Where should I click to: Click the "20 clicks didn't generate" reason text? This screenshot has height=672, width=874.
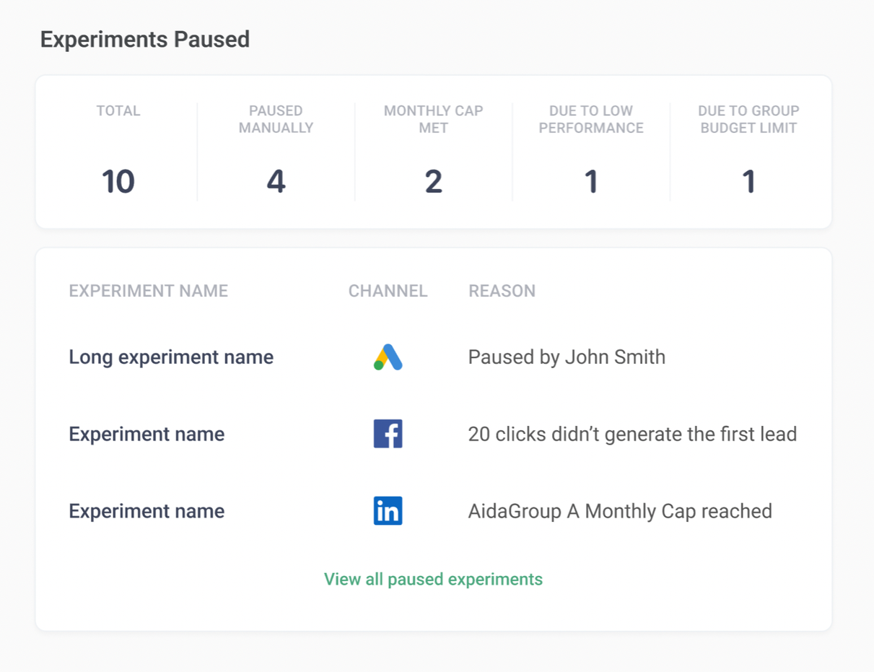pos(632,435)
